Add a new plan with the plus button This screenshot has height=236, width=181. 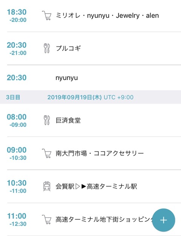coord(164,220)
